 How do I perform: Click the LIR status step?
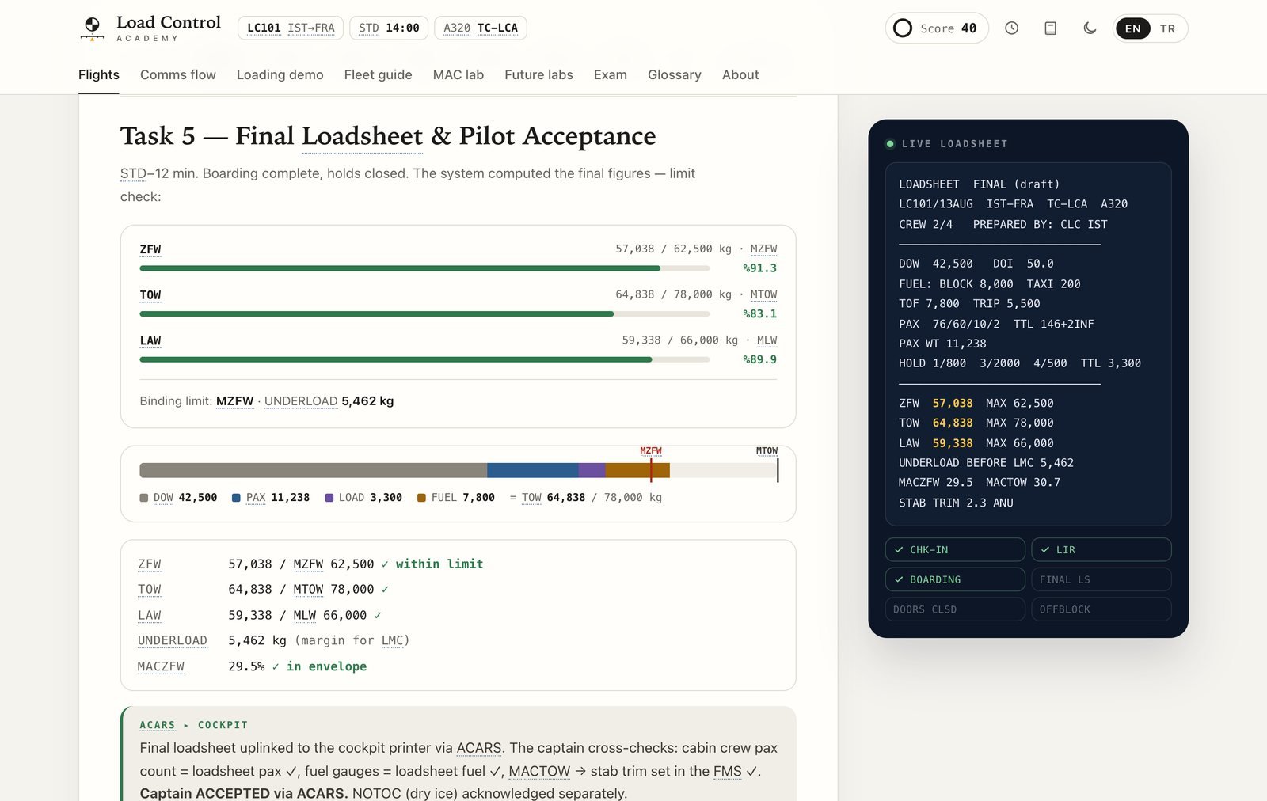pos(1101,550)
